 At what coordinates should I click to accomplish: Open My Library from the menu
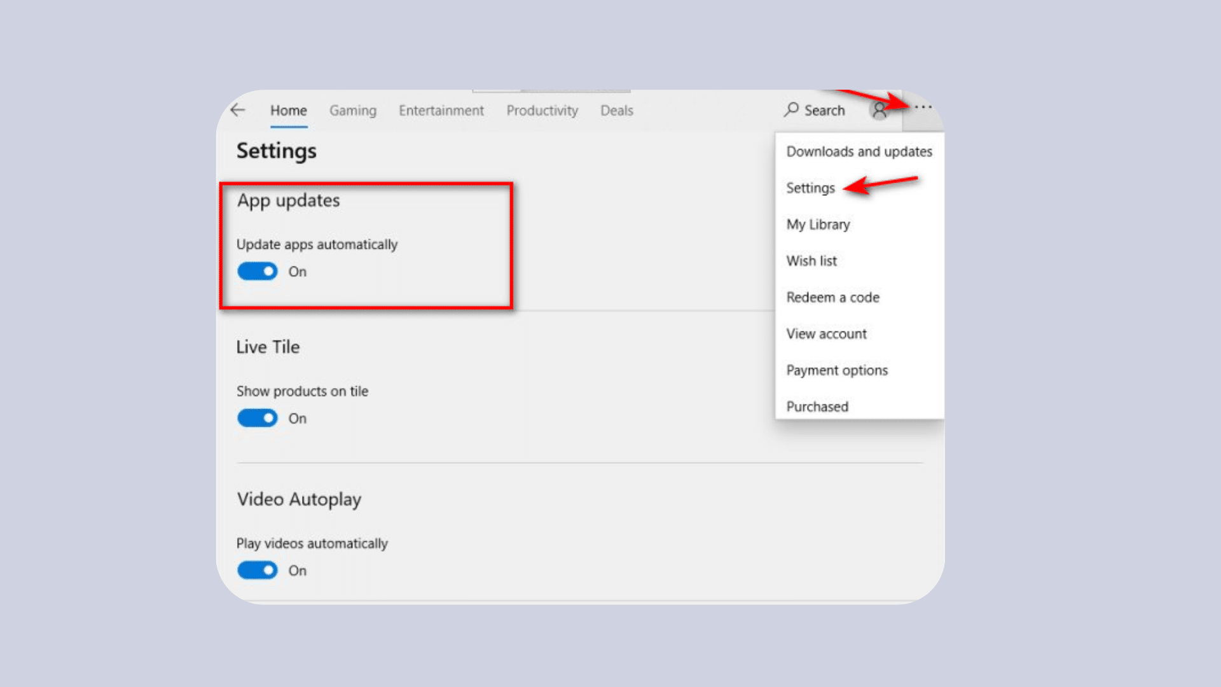818,224
